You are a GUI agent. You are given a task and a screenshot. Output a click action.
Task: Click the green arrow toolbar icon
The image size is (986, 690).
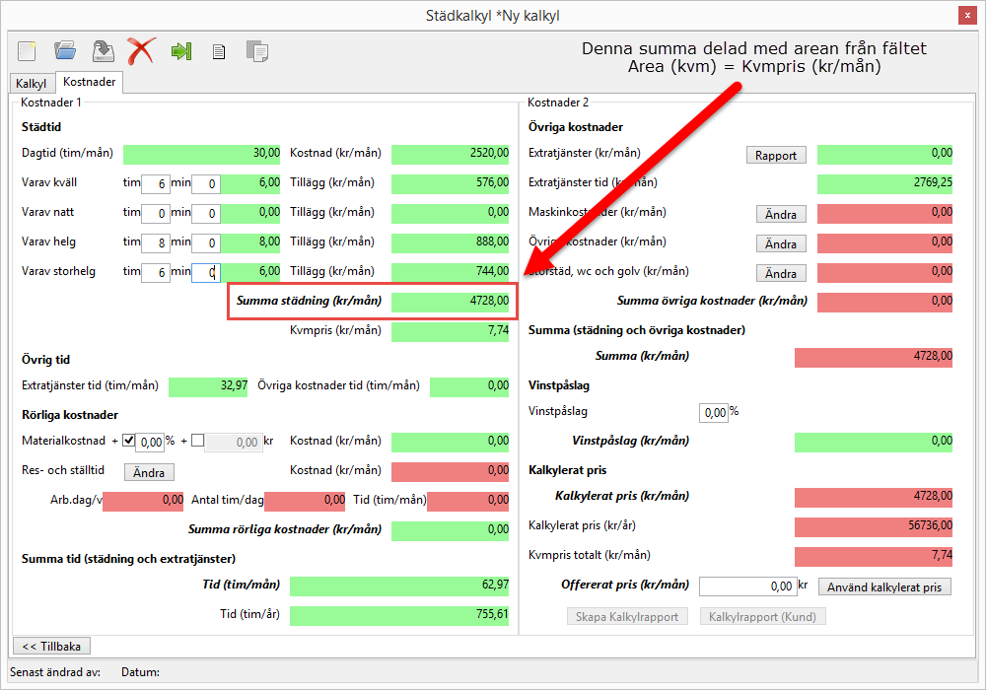(180, 51)
